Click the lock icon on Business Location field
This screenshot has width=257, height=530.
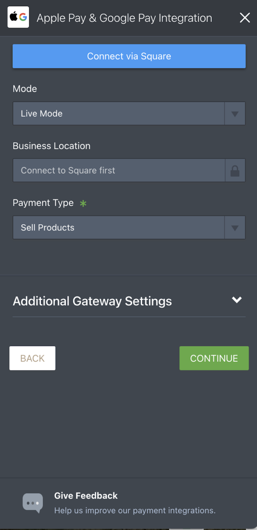click(235, 170)
